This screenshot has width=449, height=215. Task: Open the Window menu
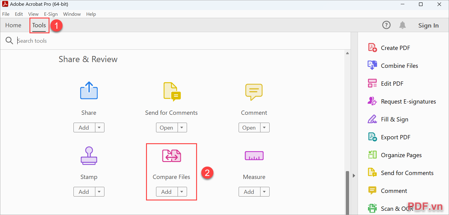pos(72,14)
